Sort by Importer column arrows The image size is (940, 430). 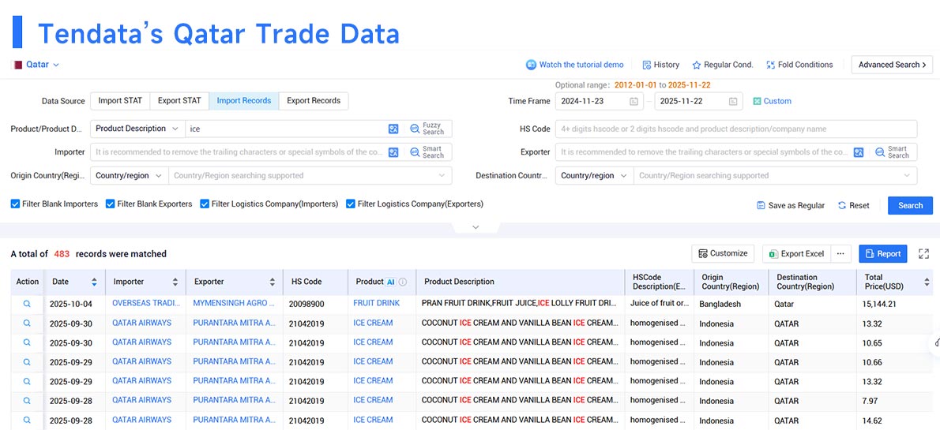tap(175, 282)
